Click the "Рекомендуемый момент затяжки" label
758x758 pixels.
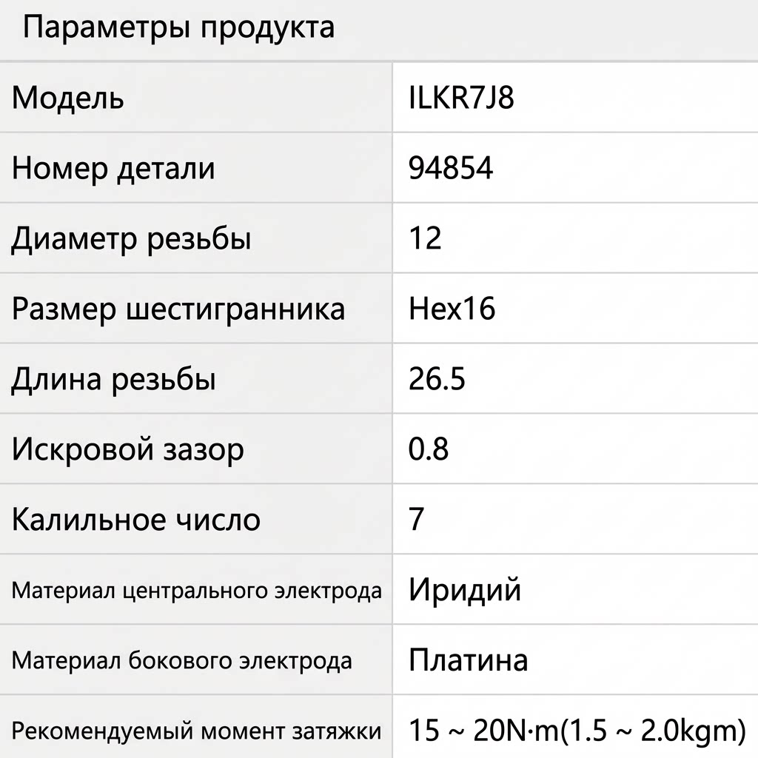pyautogui.click(x=197, y=731)
